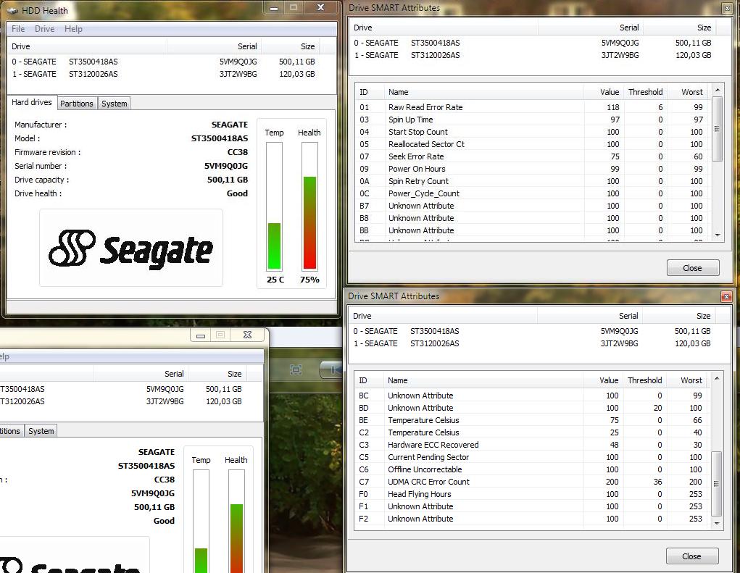Image resolution: width=740 pixels, height=573 pixels.
Task: Click Value column header in bottom SMART window
Action: tap(603, 380)
